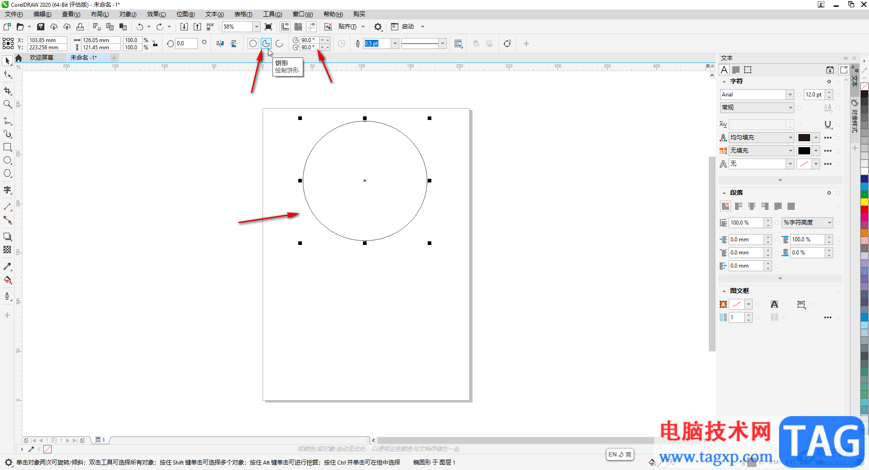Mirror the ellipse vertically
Viewport: 869px width, 470px height.
pyautogui.click(x=234, y=43)
